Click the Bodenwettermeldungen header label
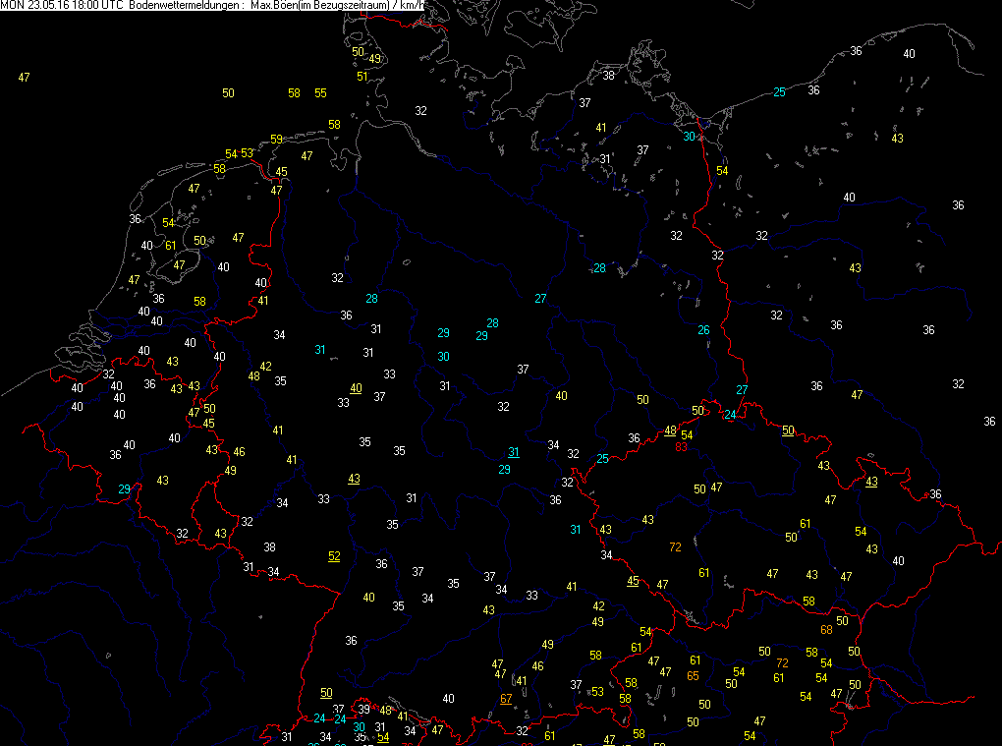1002x746 pixels. pos(185,6)
